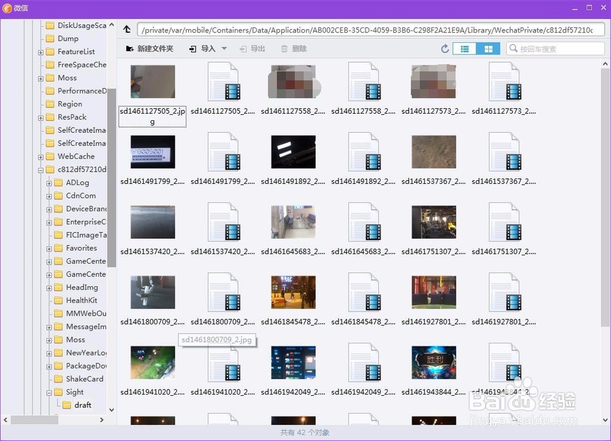Select the sd1461537420_2 video file icon
This screenshot has width=611, height=441.
point(223,222)
